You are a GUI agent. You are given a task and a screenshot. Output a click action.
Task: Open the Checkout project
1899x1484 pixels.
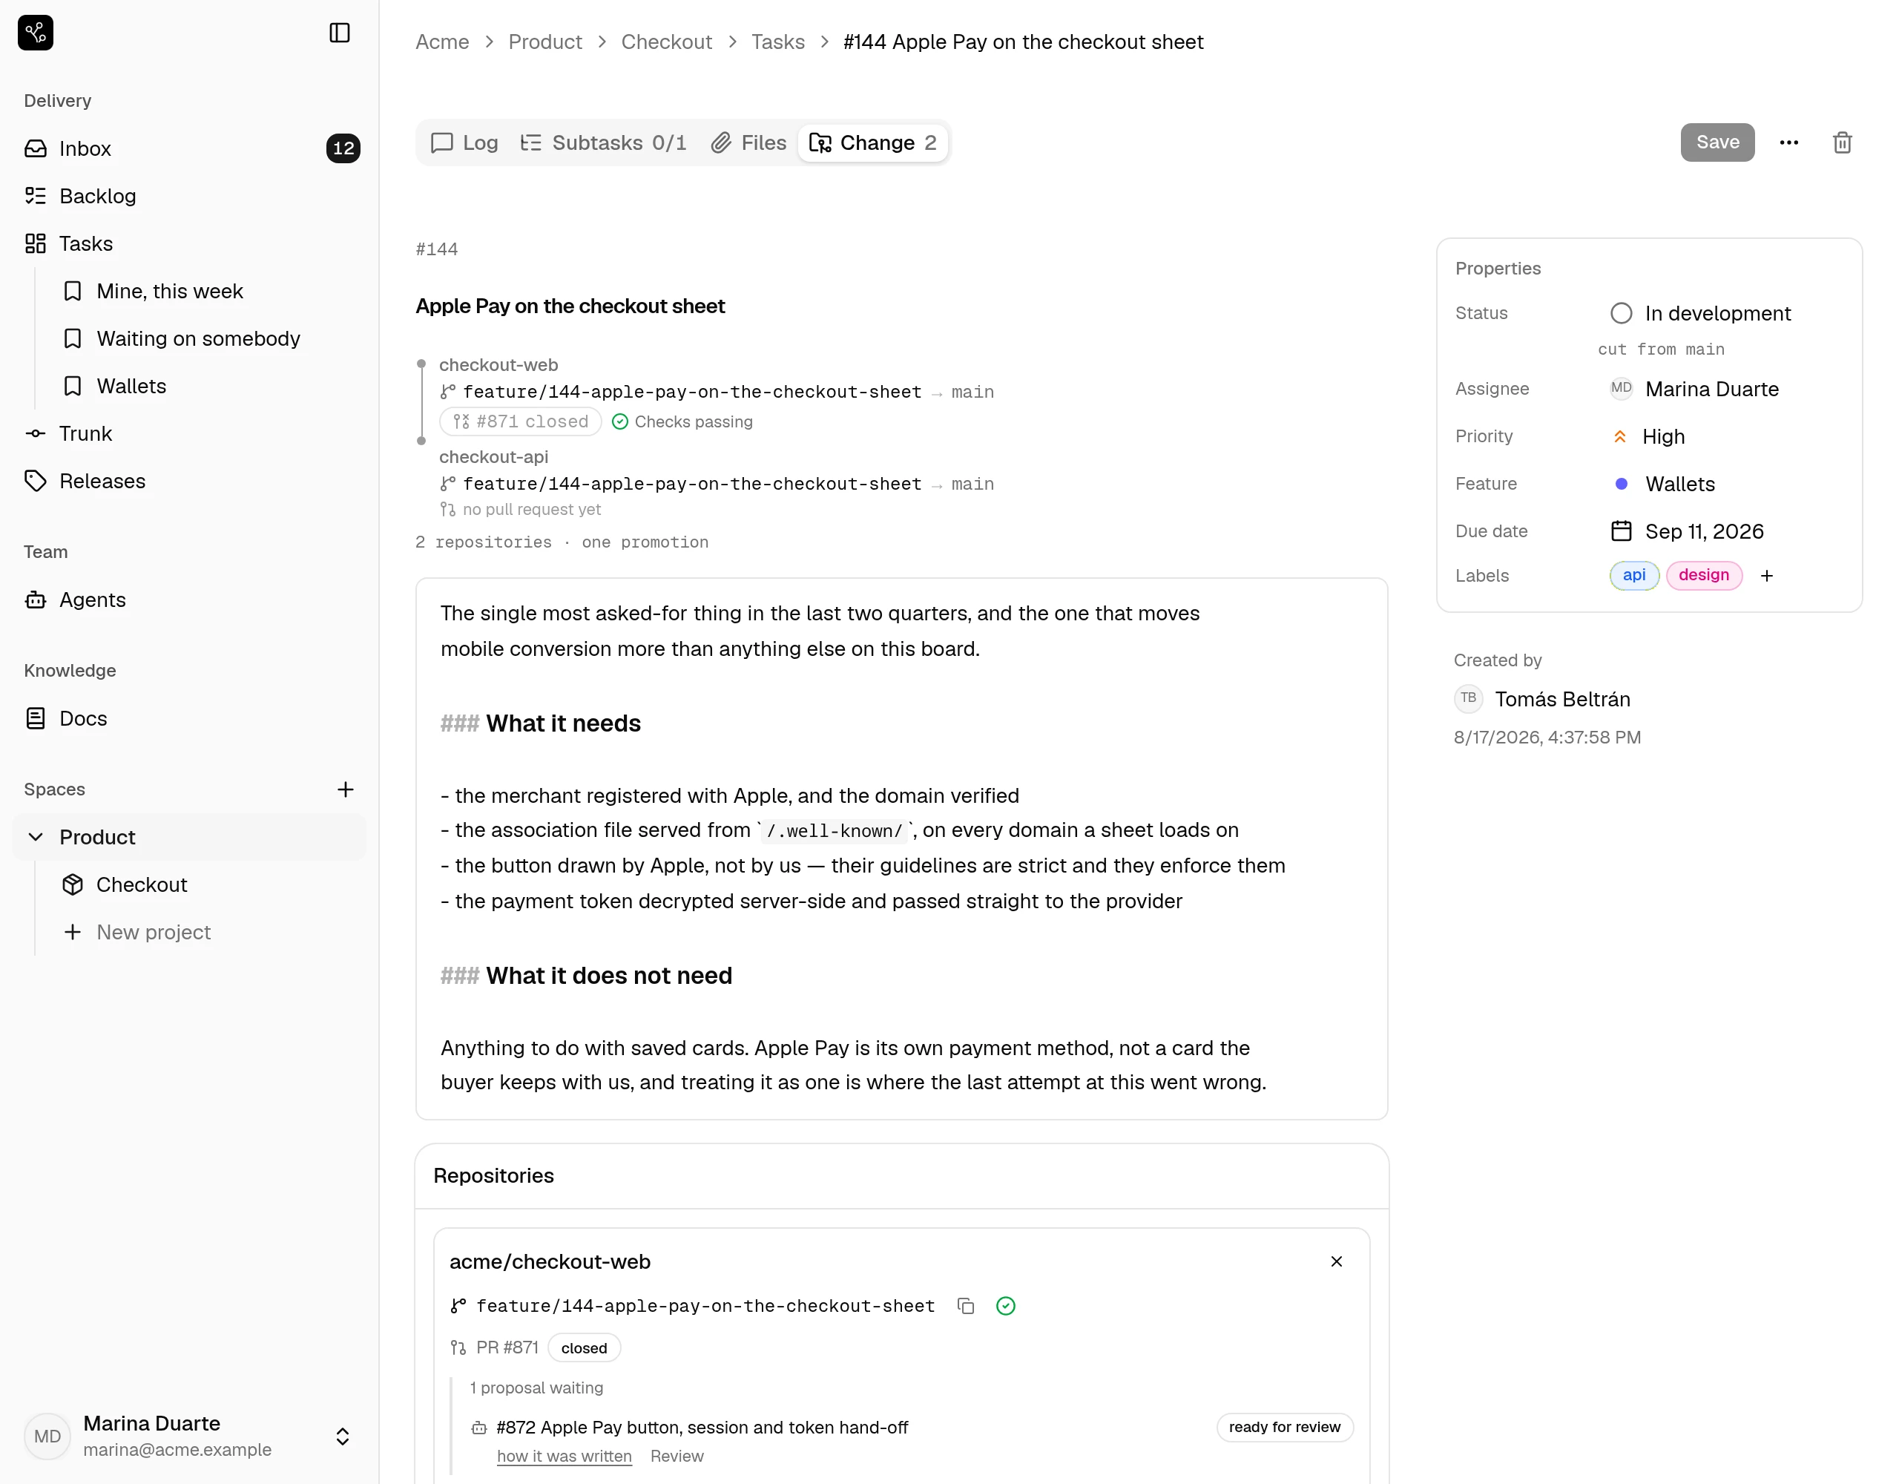pyautogui.click(x=142, y=884)
